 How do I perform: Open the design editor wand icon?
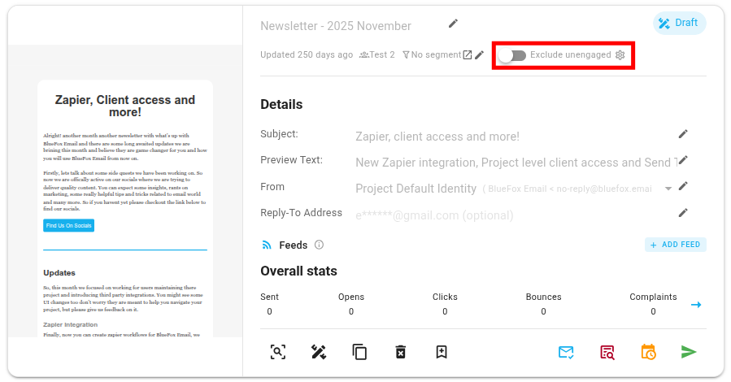coord(319,352)
